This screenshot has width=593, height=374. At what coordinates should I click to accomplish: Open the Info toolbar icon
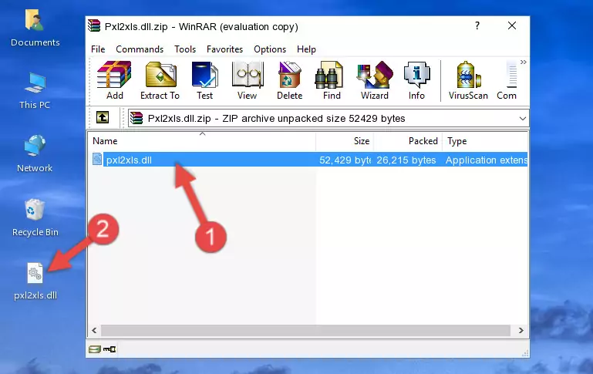[416, 80]
